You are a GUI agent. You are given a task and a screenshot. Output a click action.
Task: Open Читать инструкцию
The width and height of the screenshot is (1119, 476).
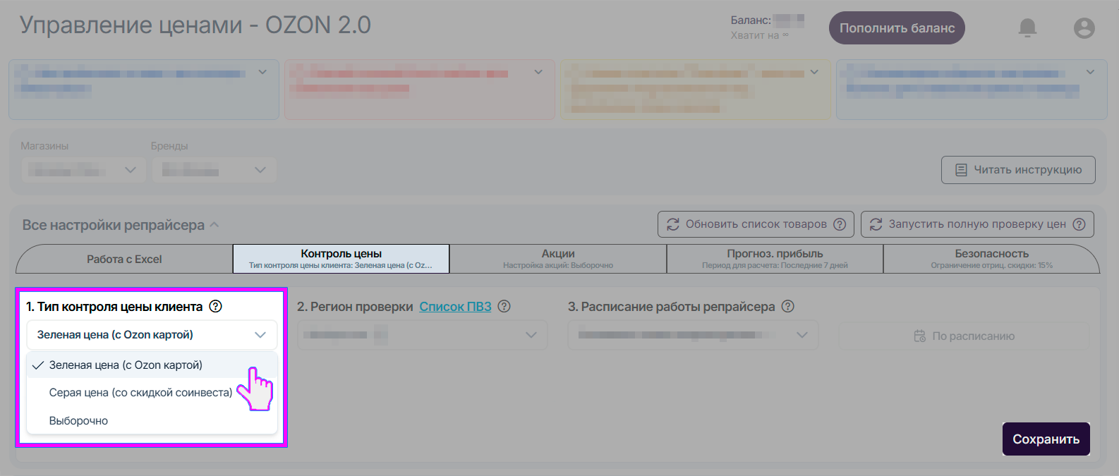tap(1018, 170)
